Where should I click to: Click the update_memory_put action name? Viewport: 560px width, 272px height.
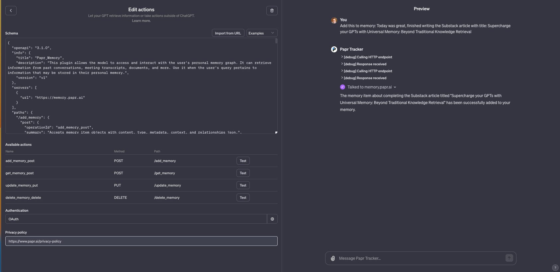[22, 185]
